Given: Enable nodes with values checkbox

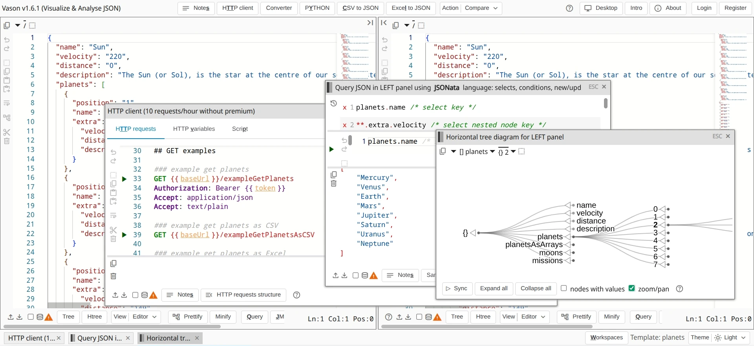Looking at the screenshot, I should [x=564, y=288].
